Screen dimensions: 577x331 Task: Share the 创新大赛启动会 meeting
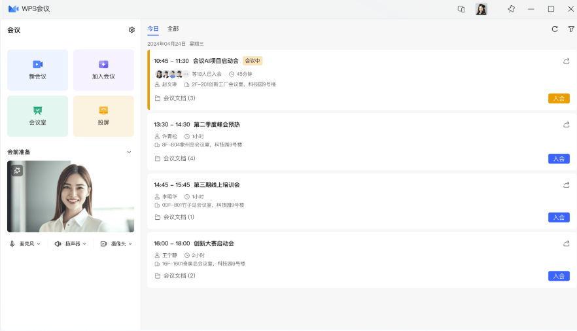(567, 243)
